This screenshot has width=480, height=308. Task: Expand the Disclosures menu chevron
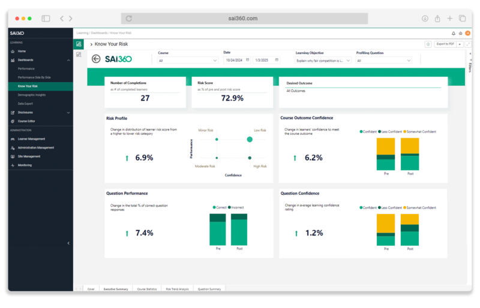coord(68,113)
